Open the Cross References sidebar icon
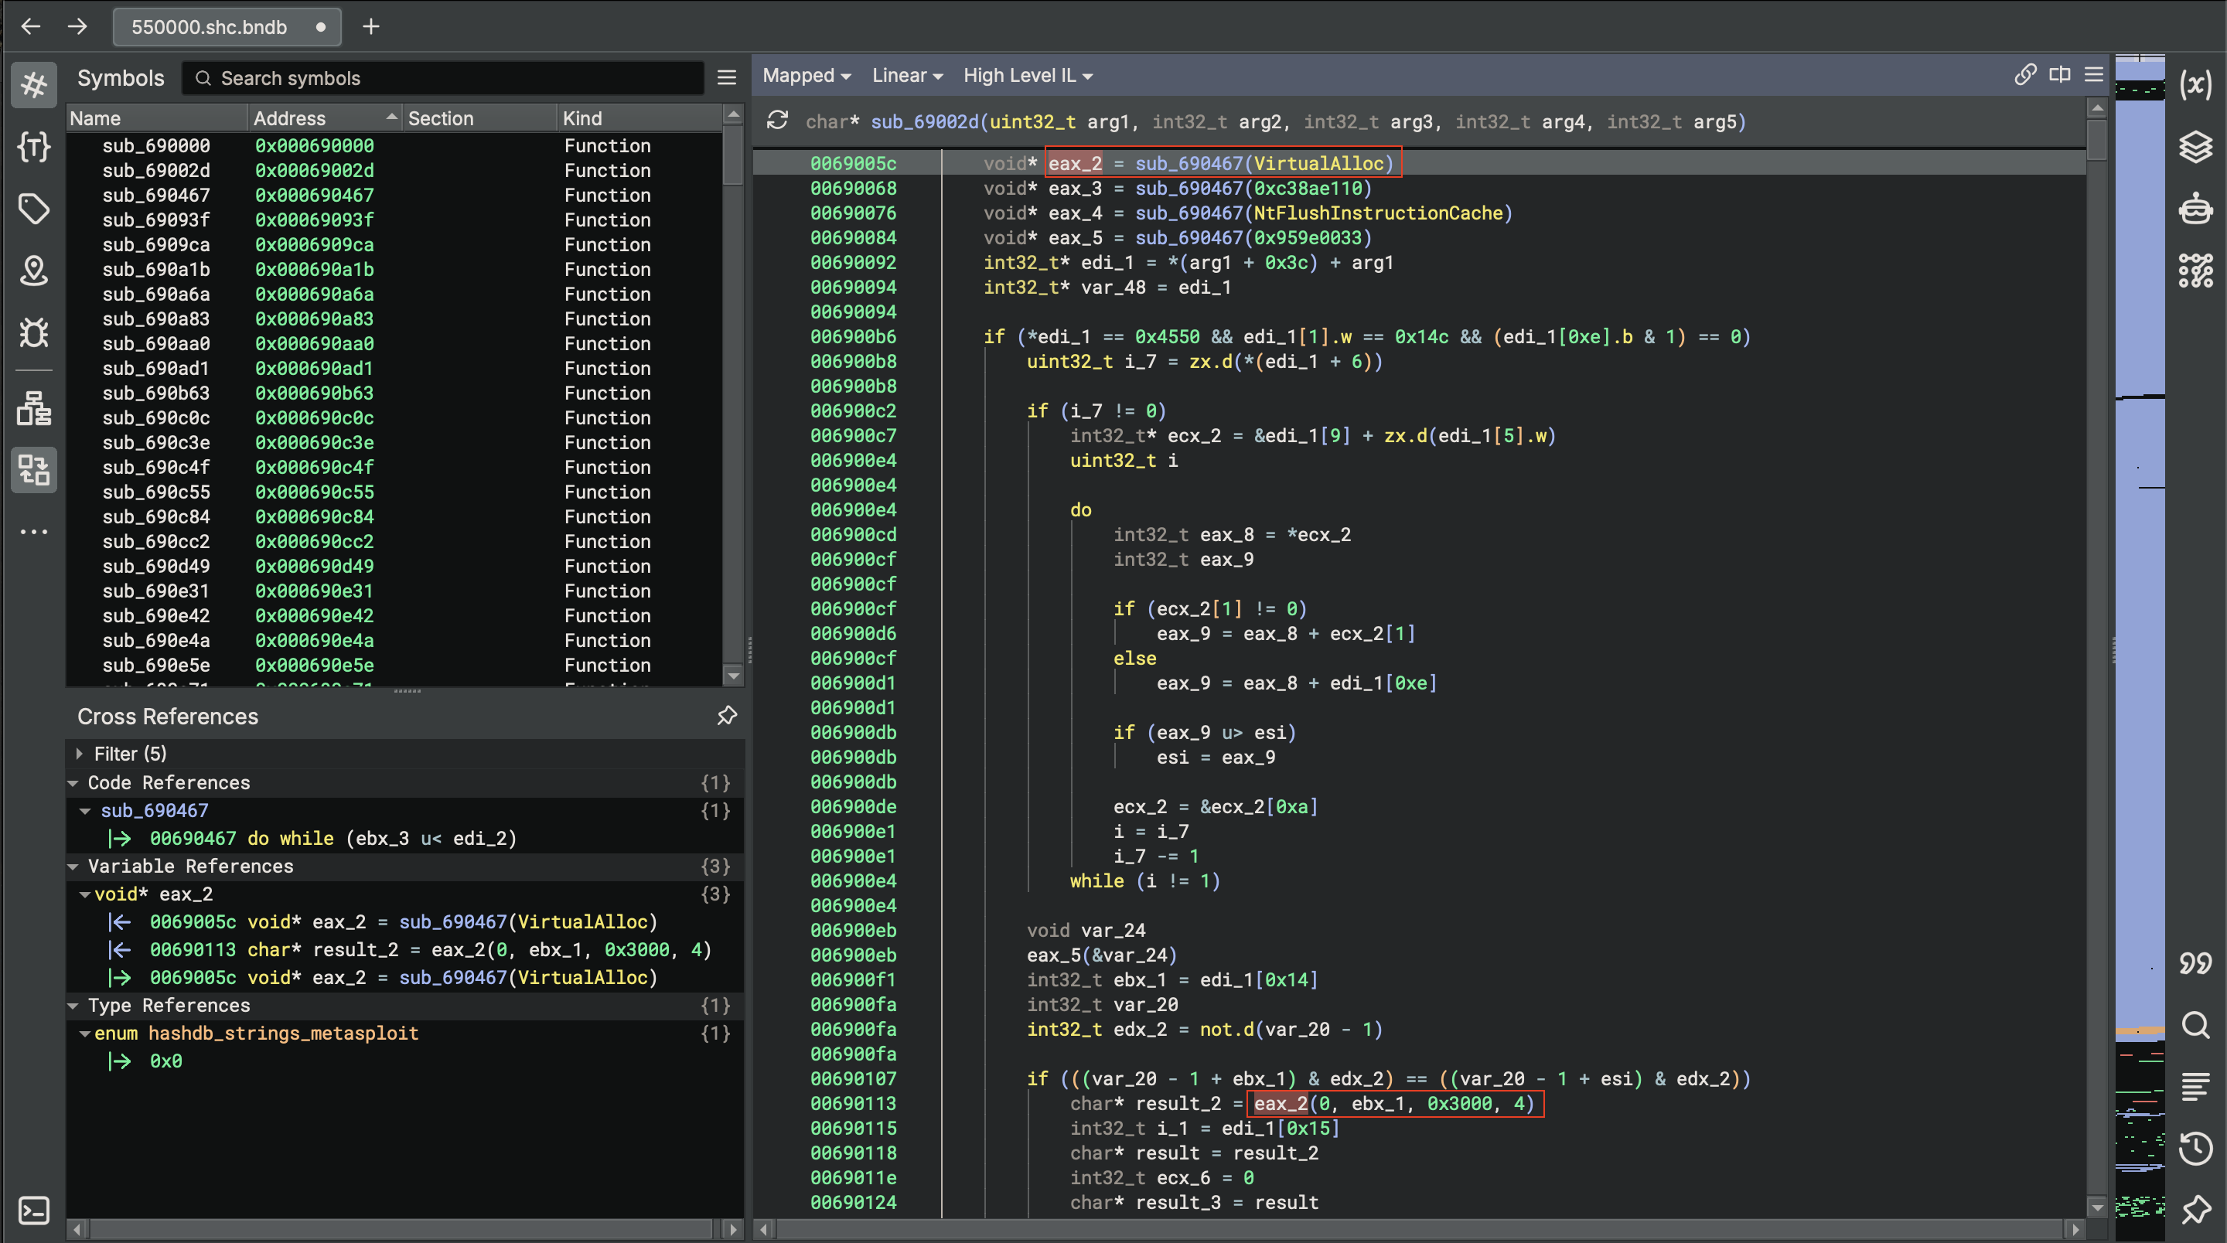This screenshot has height=1243, width=2227. (34, 470)
